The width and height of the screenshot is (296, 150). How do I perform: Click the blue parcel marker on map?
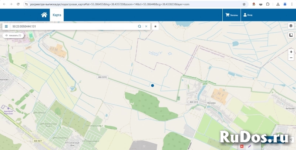pyautogui.click(x=152, y=85)
